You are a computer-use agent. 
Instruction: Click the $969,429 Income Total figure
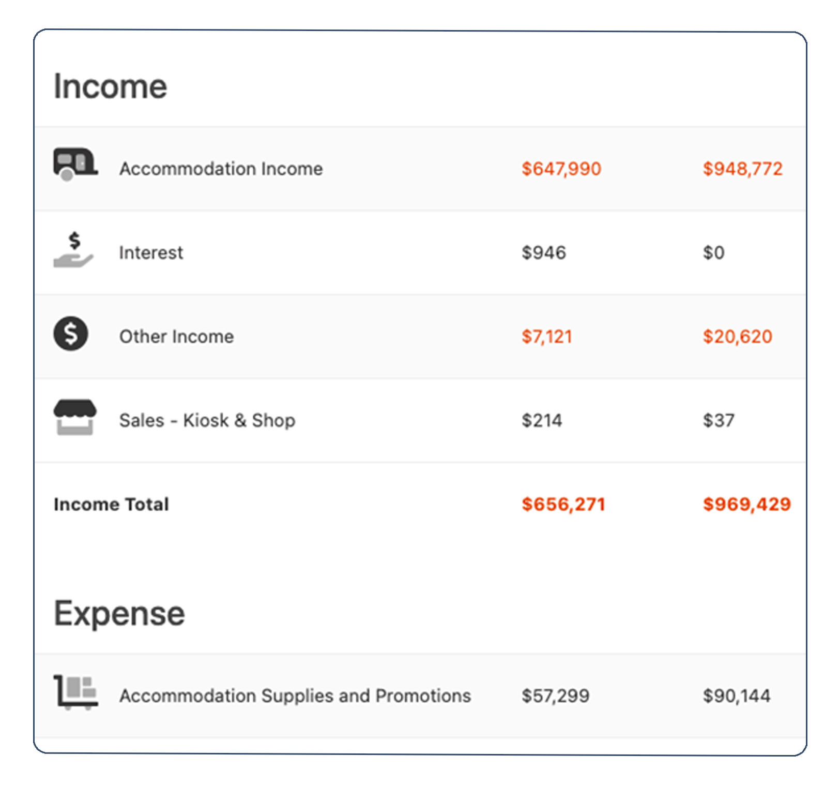pyautogui.click(x=746, y=504)
